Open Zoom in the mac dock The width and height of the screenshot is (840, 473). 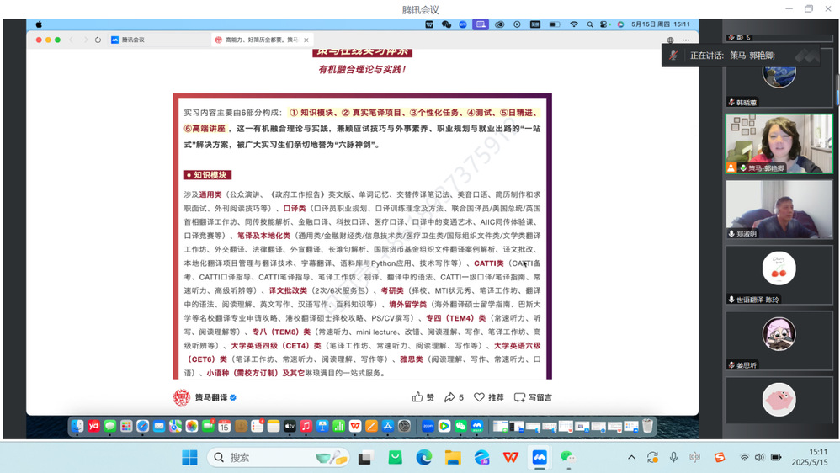coord(428,426)
